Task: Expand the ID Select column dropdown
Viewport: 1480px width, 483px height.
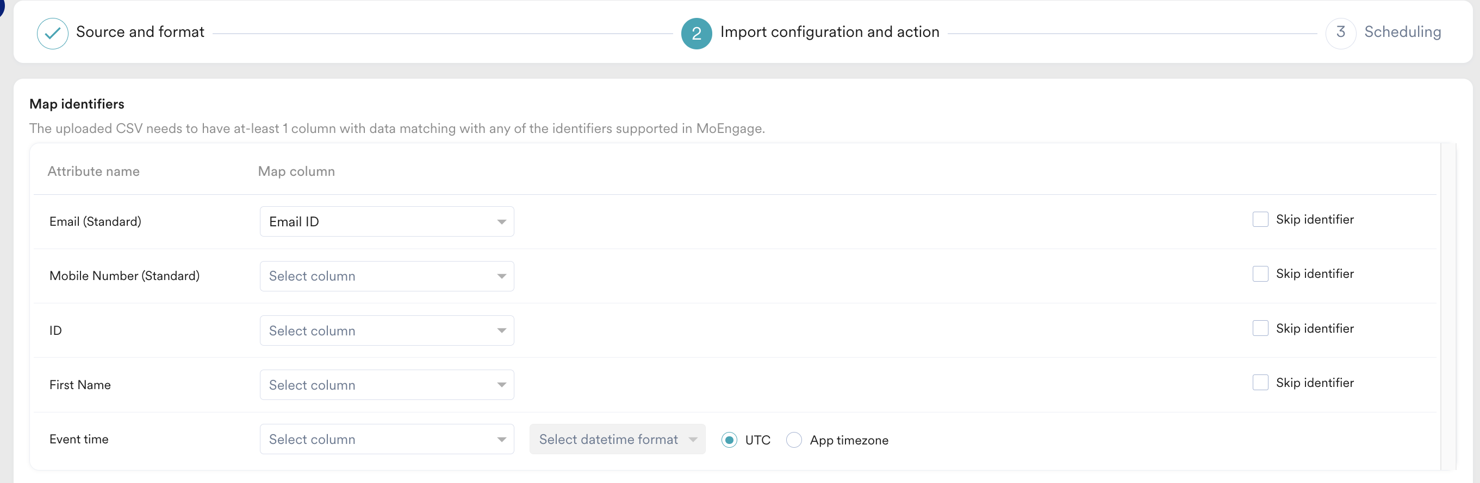Action: pyautogui.click(x=387, y=331)
